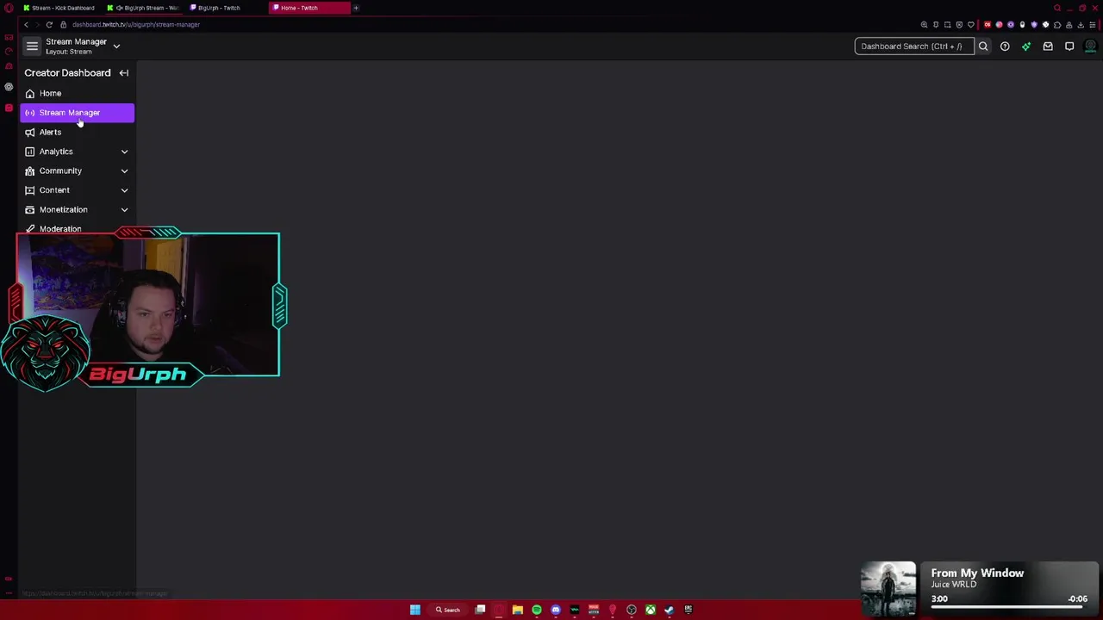Click the snapshot icon in address bar

[947, 25]
